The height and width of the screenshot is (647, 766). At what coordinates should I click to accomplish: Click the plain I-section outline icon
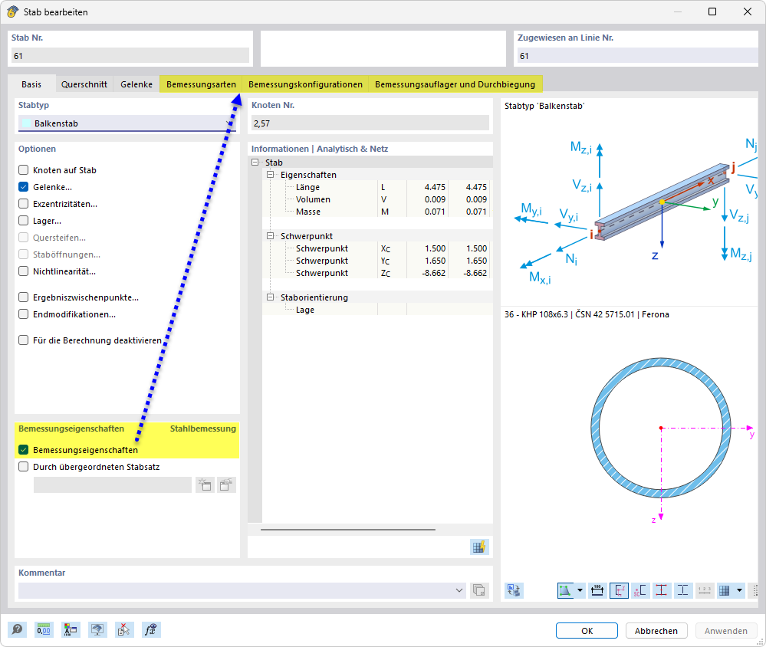pyautogui.click(x=683, y=590)
